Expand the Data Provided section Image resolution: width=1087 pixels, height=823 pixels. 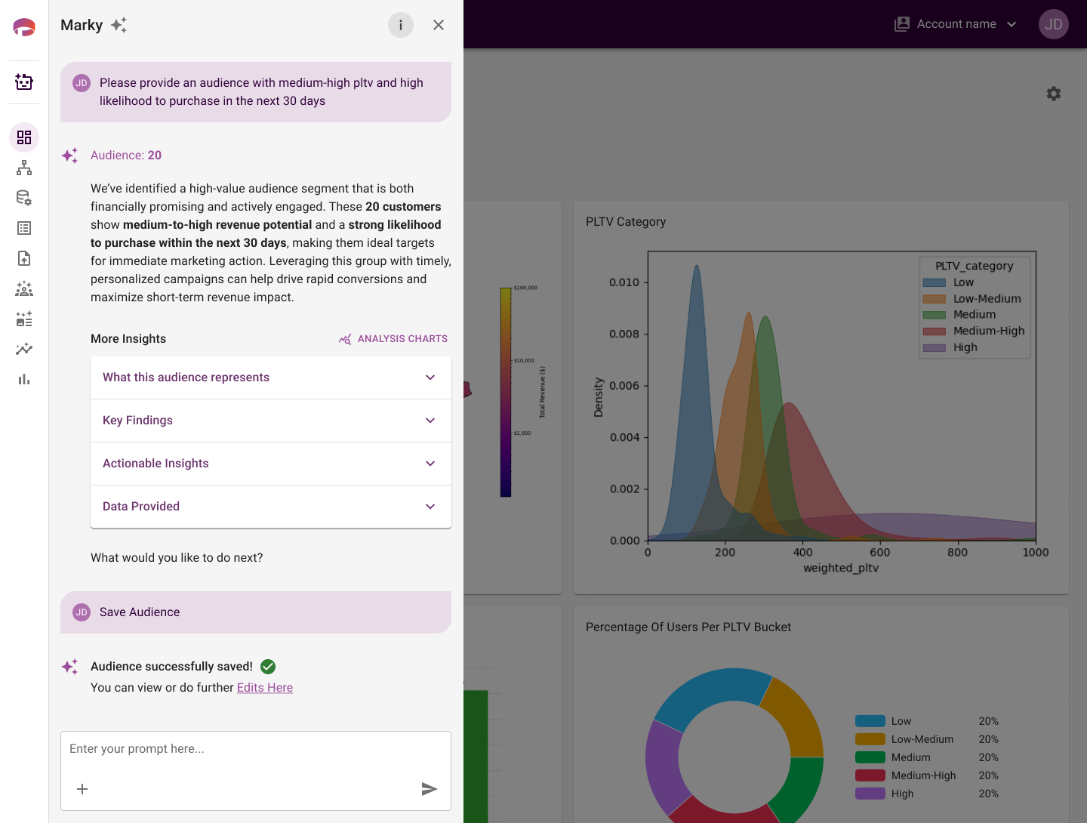tap(271, 507)
